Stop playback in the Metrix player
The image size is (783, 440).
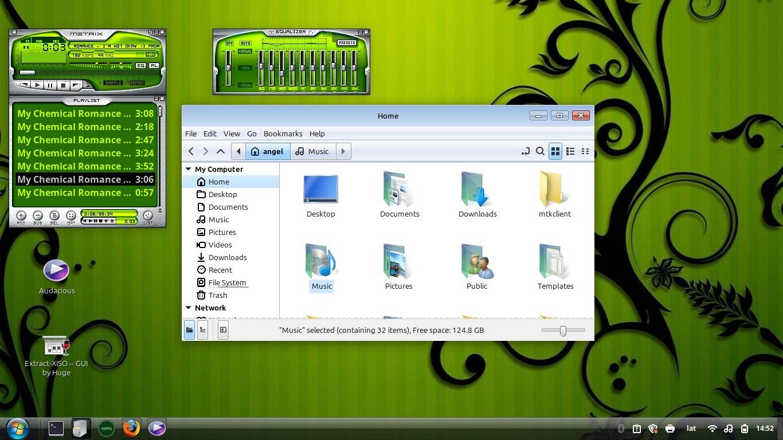click(x=63, y=85)
